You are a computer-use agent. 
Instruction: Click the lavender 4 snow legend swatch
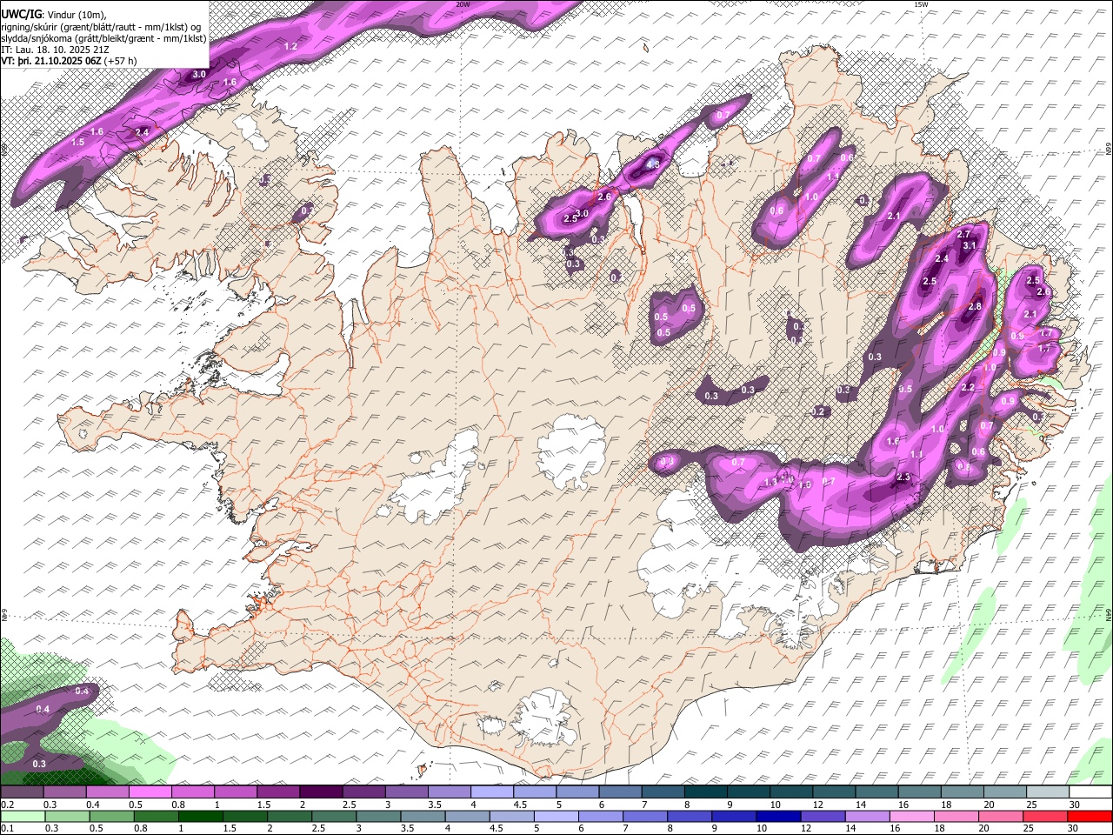[490, 792]
